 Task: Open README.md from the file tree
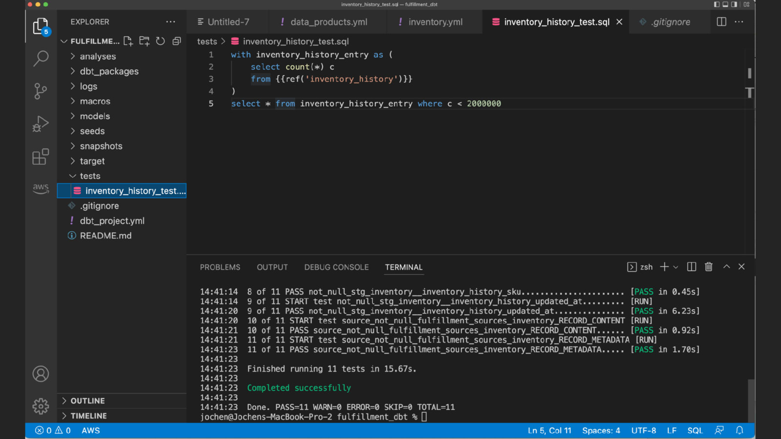click(x=122, y=236)
